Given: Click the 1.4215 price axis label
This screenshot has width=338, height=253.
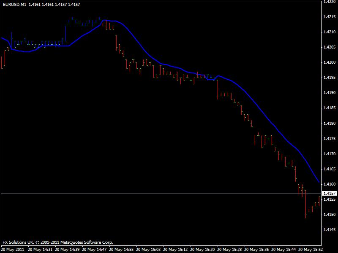Looking at the screenshot, I should pyautogui.click(x=330, y=17).
